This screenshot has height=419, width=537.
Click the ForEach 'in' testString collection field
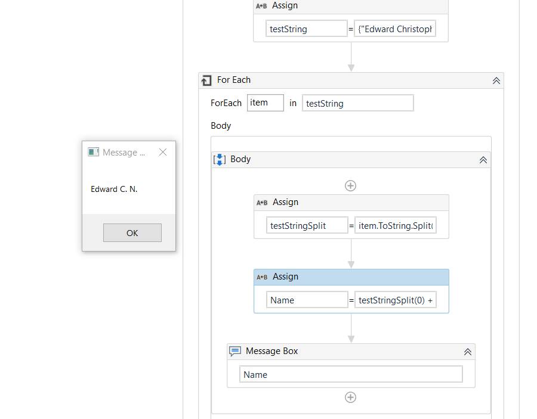357,104
